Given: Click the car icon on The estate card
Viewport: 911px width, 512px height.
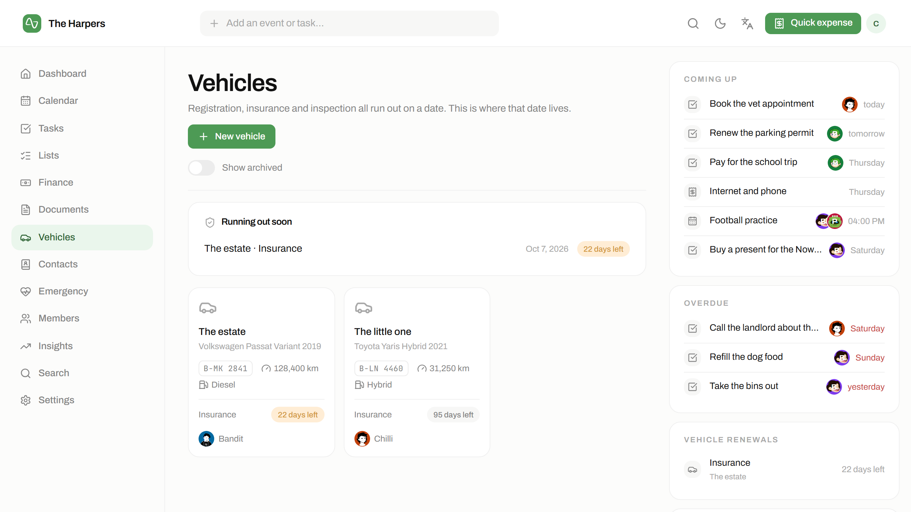Looking at the screenshot, I should (x=208, y=308).
